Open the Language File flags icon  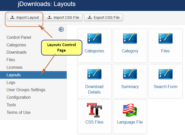(x=130, y=110)
